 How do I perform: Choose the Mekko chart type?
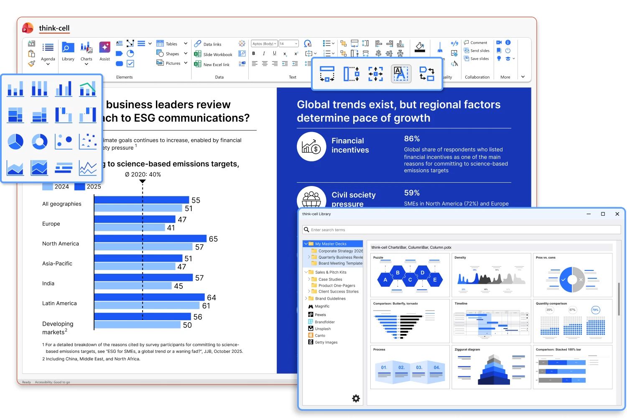coord(15,115)
